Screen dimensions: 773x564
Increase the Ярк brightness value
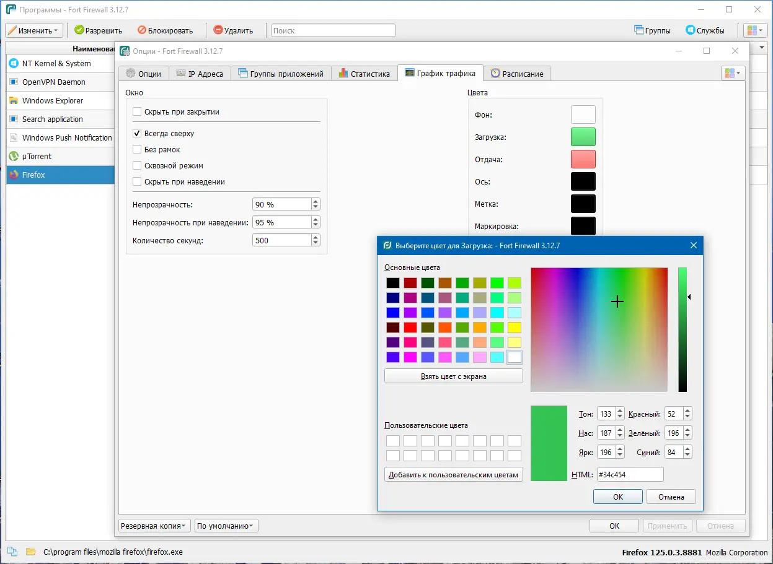pos(620,449)
